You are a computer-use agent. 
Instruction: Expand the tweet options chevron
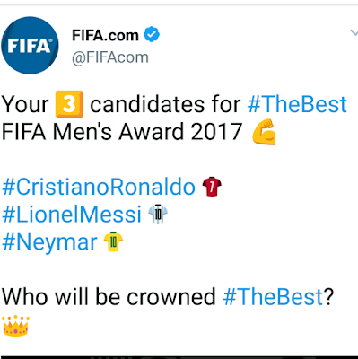(354, 32)
